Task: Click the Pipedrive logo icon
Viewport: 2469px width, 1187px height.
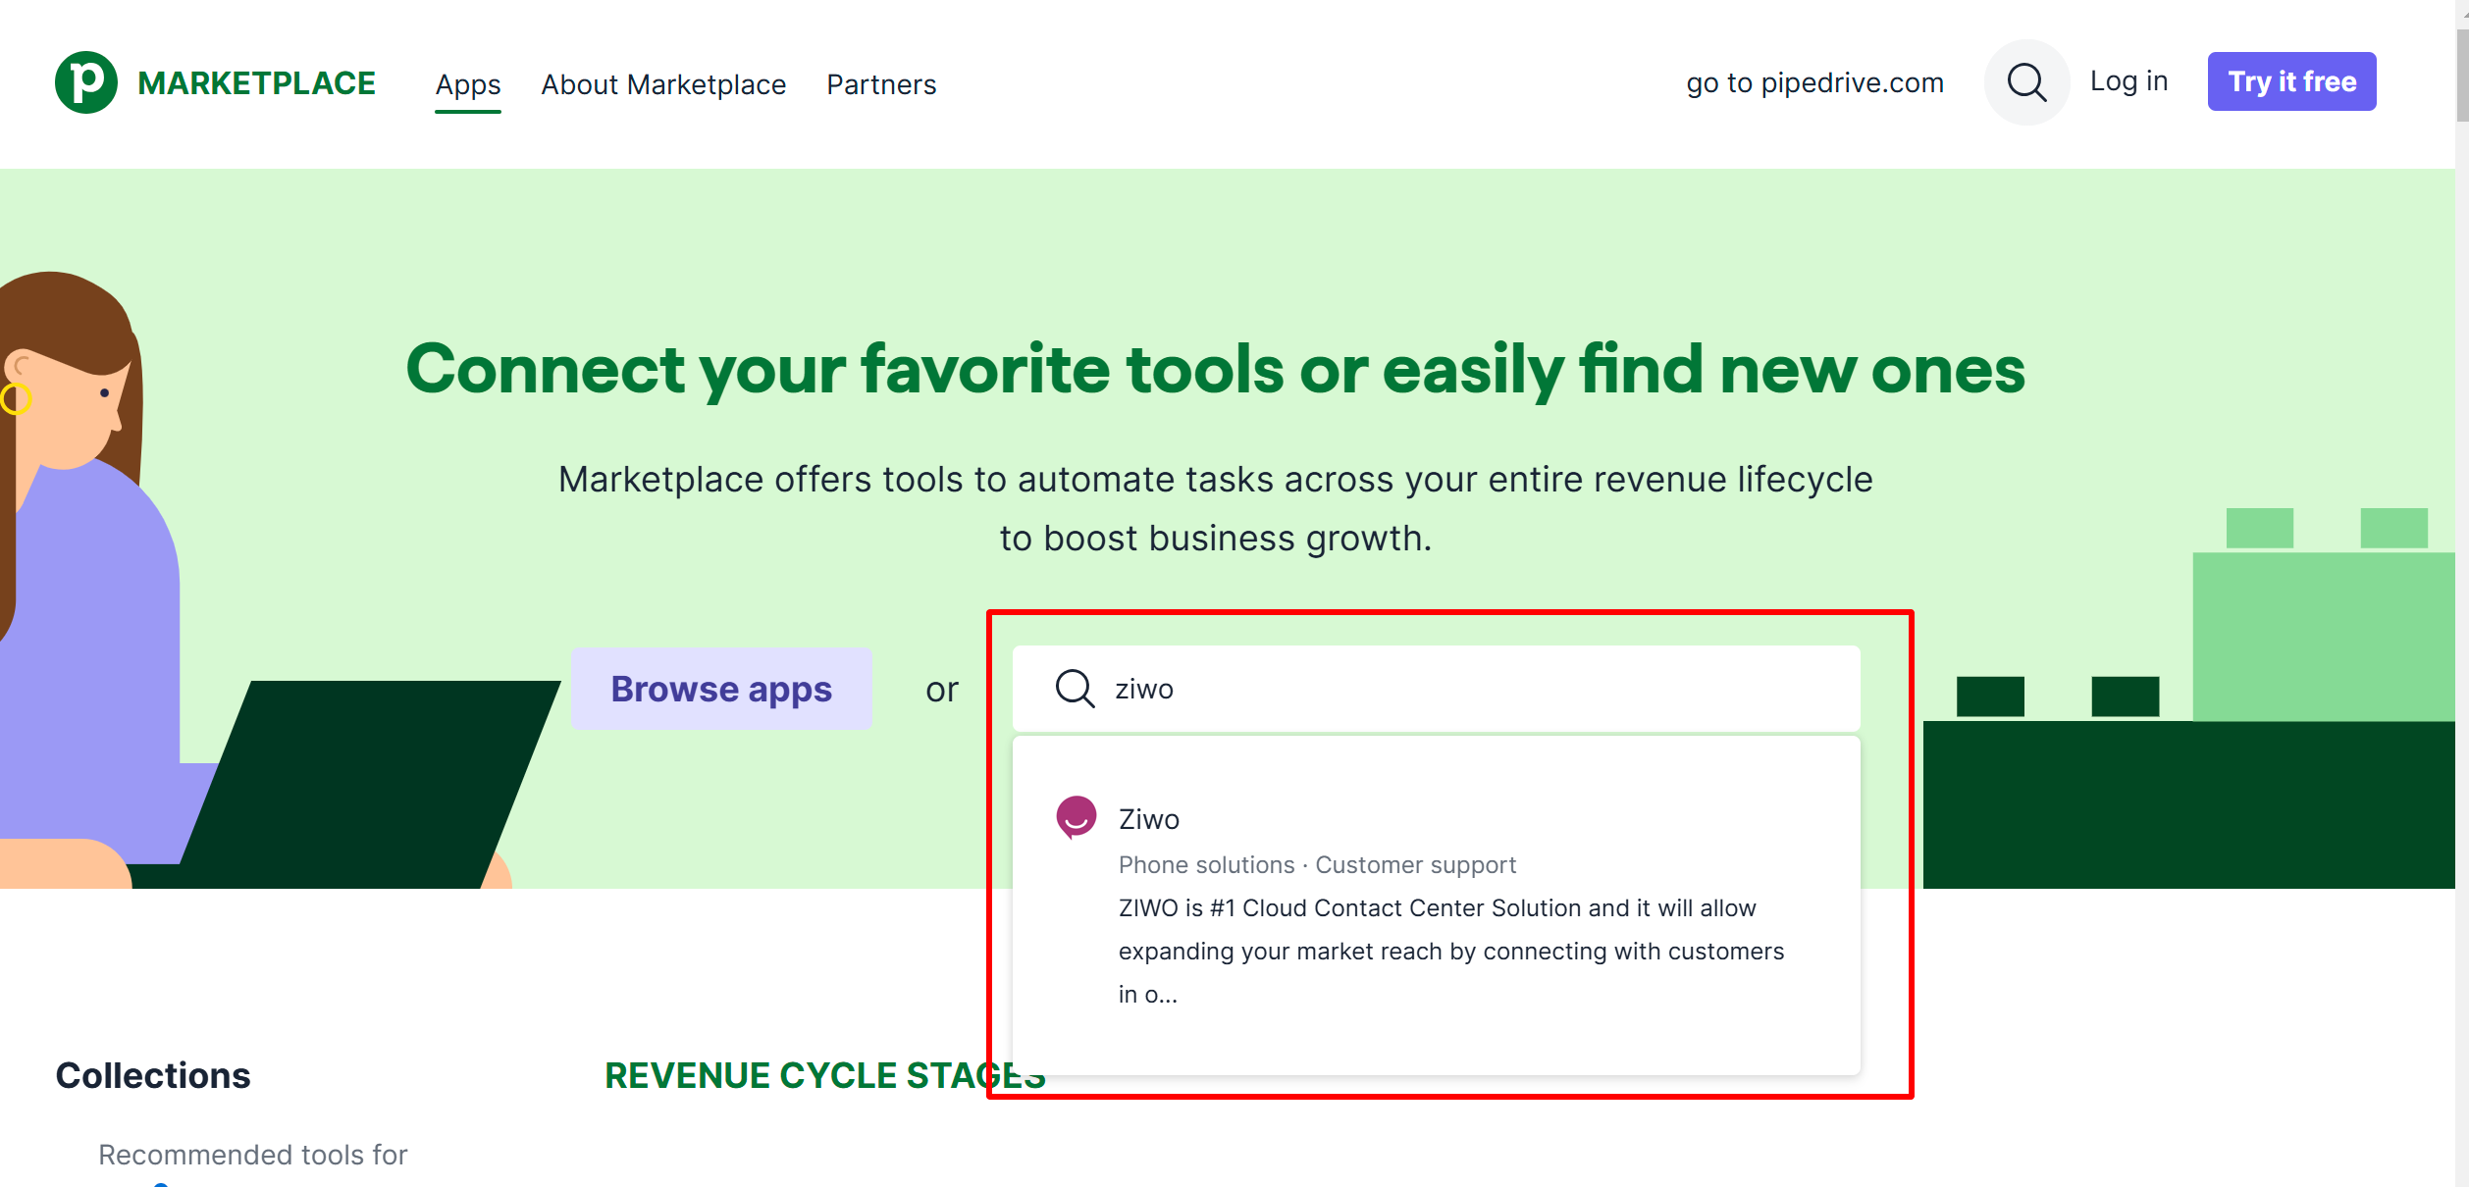Action: click(x=86, y=82)
